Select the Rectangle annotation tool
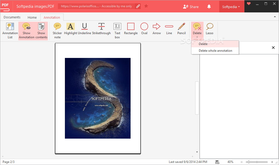Screen dimensions: 279x165 pyautogui.click(x=131, y=29)
